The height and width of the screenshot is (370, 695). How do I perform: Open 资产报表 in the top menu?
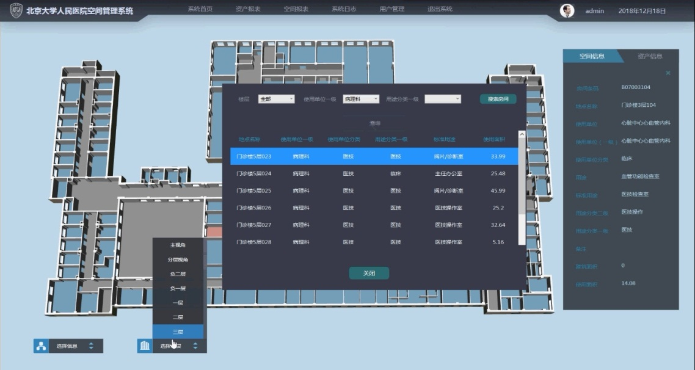[x=248, y=10]
